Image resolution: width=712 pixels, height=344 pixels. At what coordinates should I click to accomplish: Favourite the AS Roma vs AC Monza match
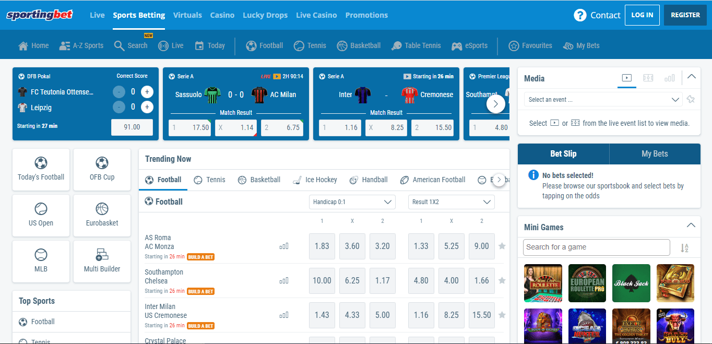pos(502,246)
